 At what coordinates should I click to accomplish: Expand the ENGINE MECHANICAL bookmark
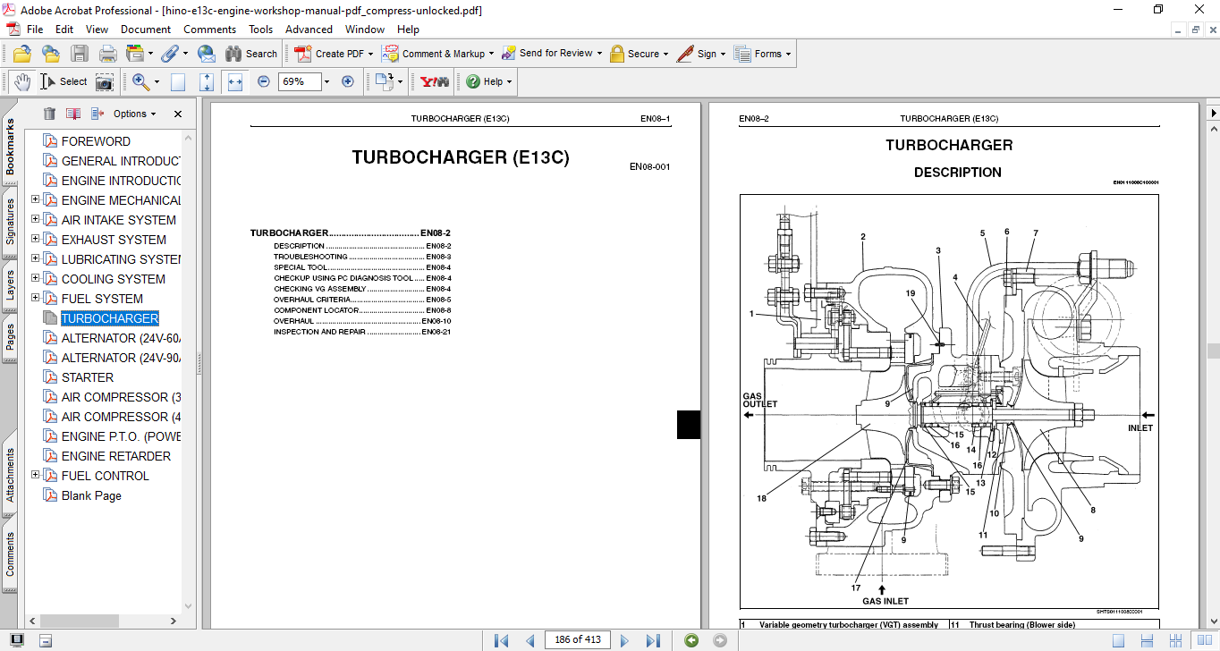click(35, 200)
